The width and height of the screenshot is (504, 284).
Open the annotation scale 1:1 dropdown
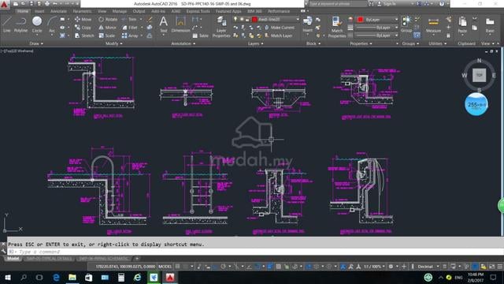[x=374, y=267]
